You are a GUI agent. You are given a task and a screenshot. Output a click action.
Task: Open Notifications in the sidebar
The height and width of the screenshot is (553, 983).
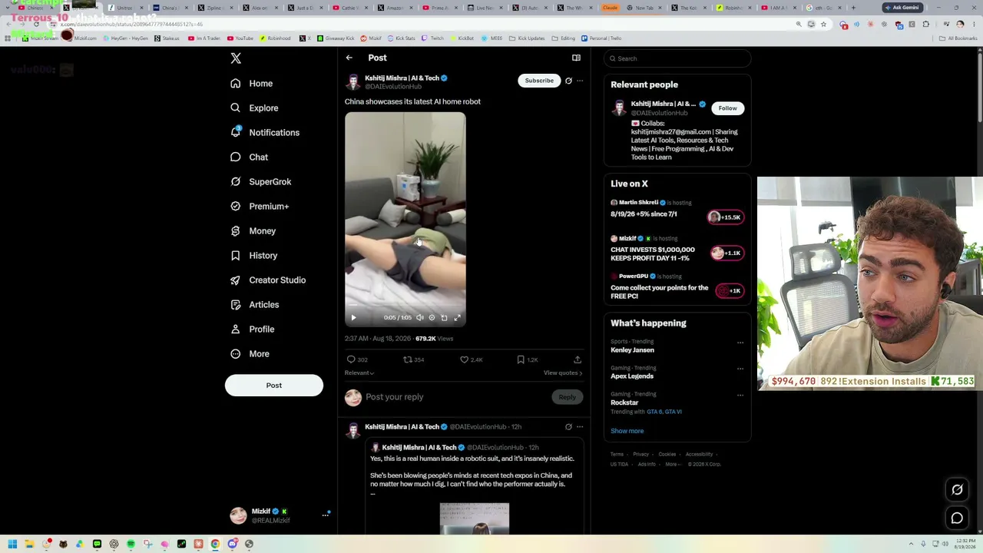point(265,133)
